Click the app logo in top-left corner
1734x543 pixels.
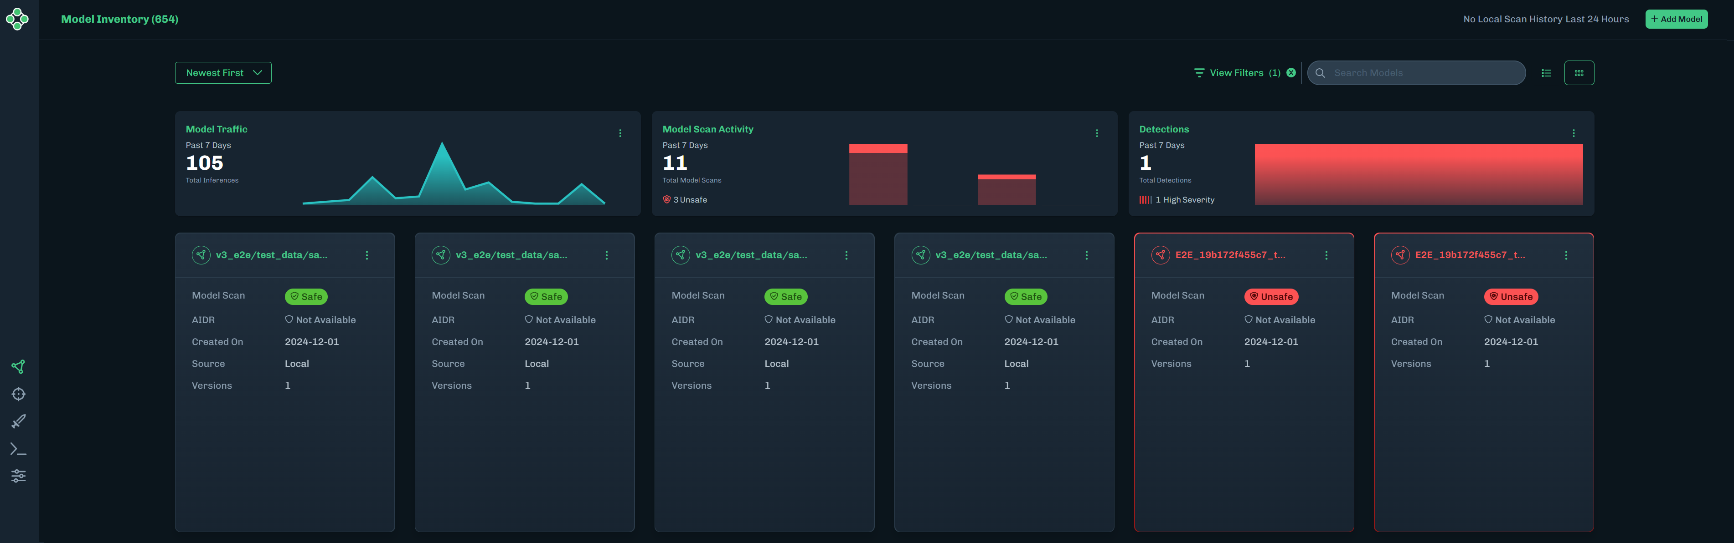[x=17, y=19]
